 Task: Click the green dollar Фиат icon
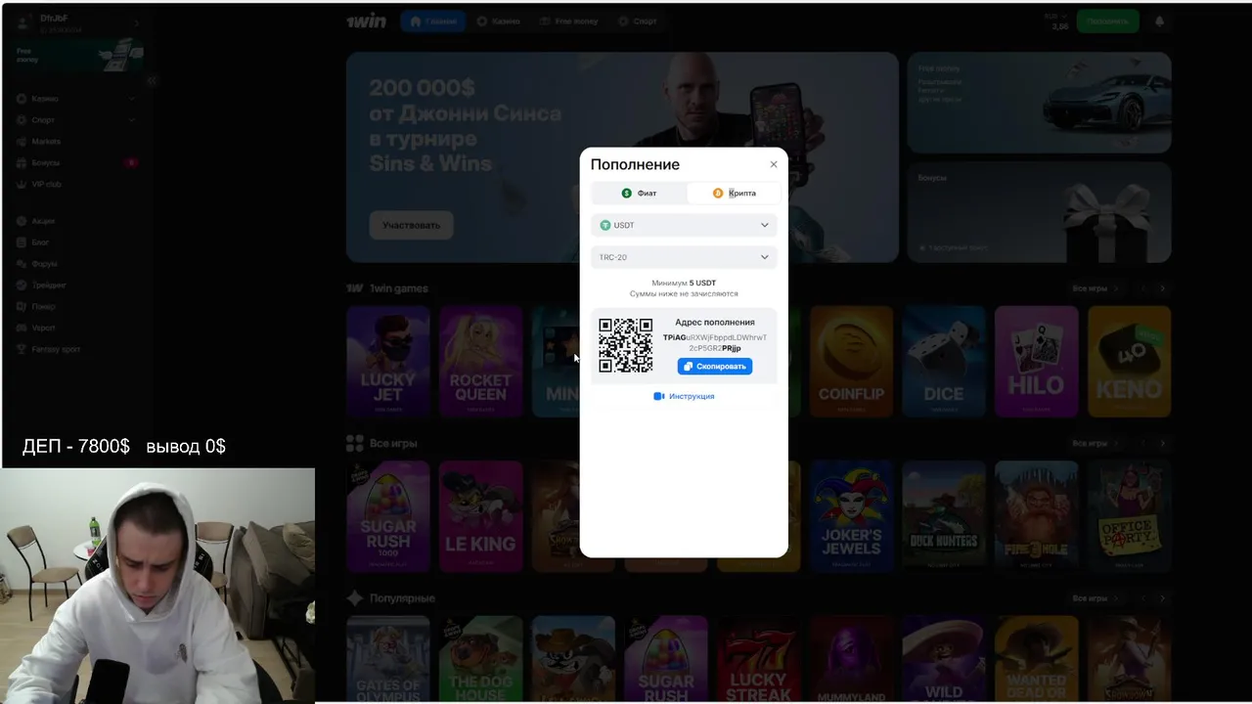coord(627,194)
